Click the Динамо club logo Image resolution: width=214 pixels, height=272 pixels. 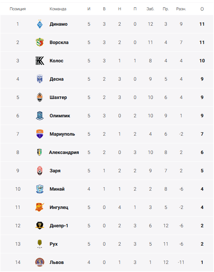[x=40, y=24]
